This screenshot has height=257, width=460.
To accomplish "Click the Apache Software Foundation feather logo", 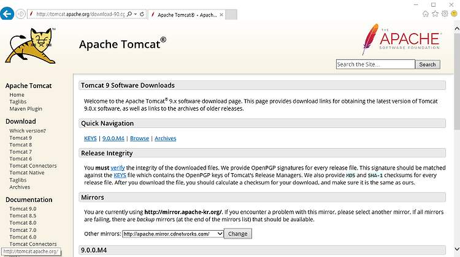I will click(402, 40).
